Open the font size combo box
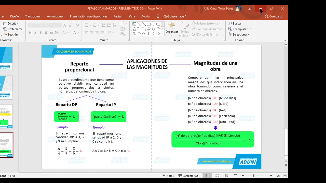The width and height of the screenshot is (326, 183). [56, 25]
